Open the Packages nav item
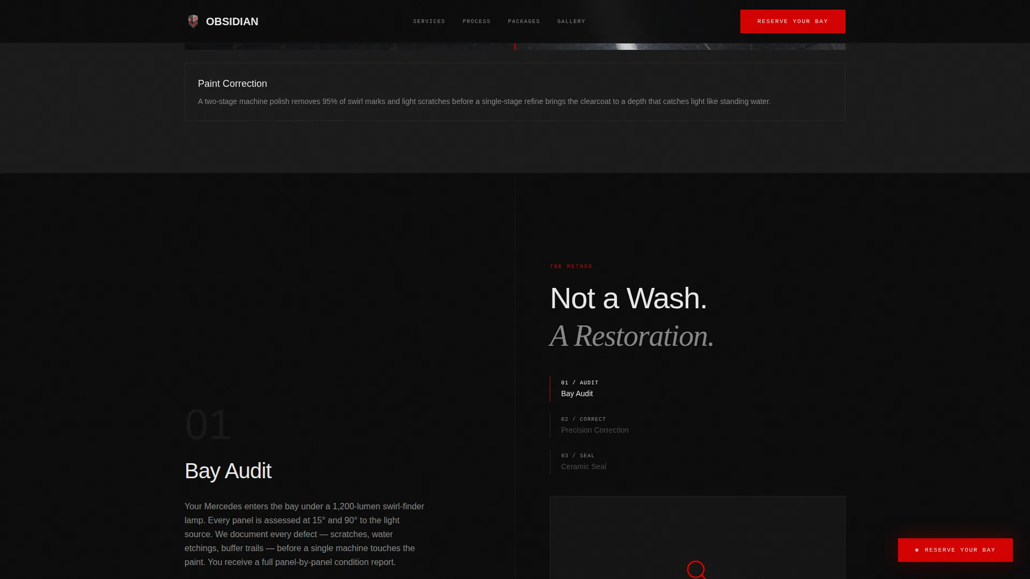The image size is (1030, 579). 524,21
